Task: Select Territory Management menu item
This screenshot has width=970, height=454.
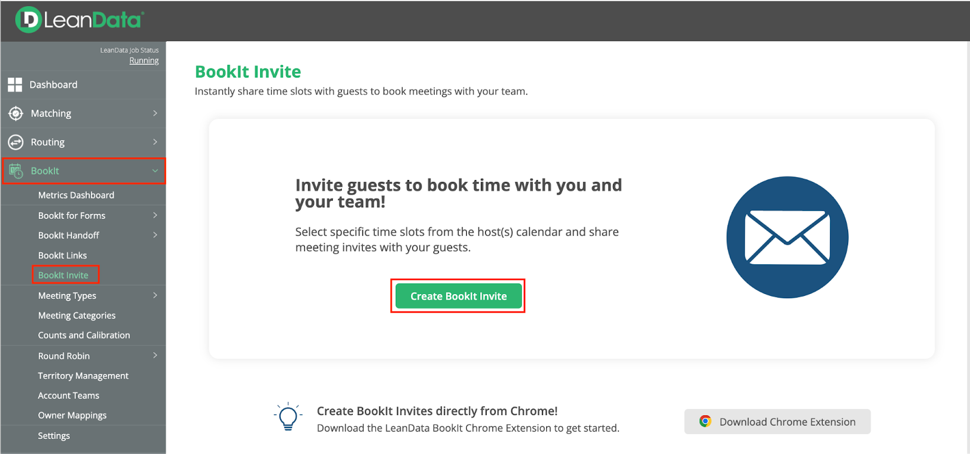Action: [83, 376]
